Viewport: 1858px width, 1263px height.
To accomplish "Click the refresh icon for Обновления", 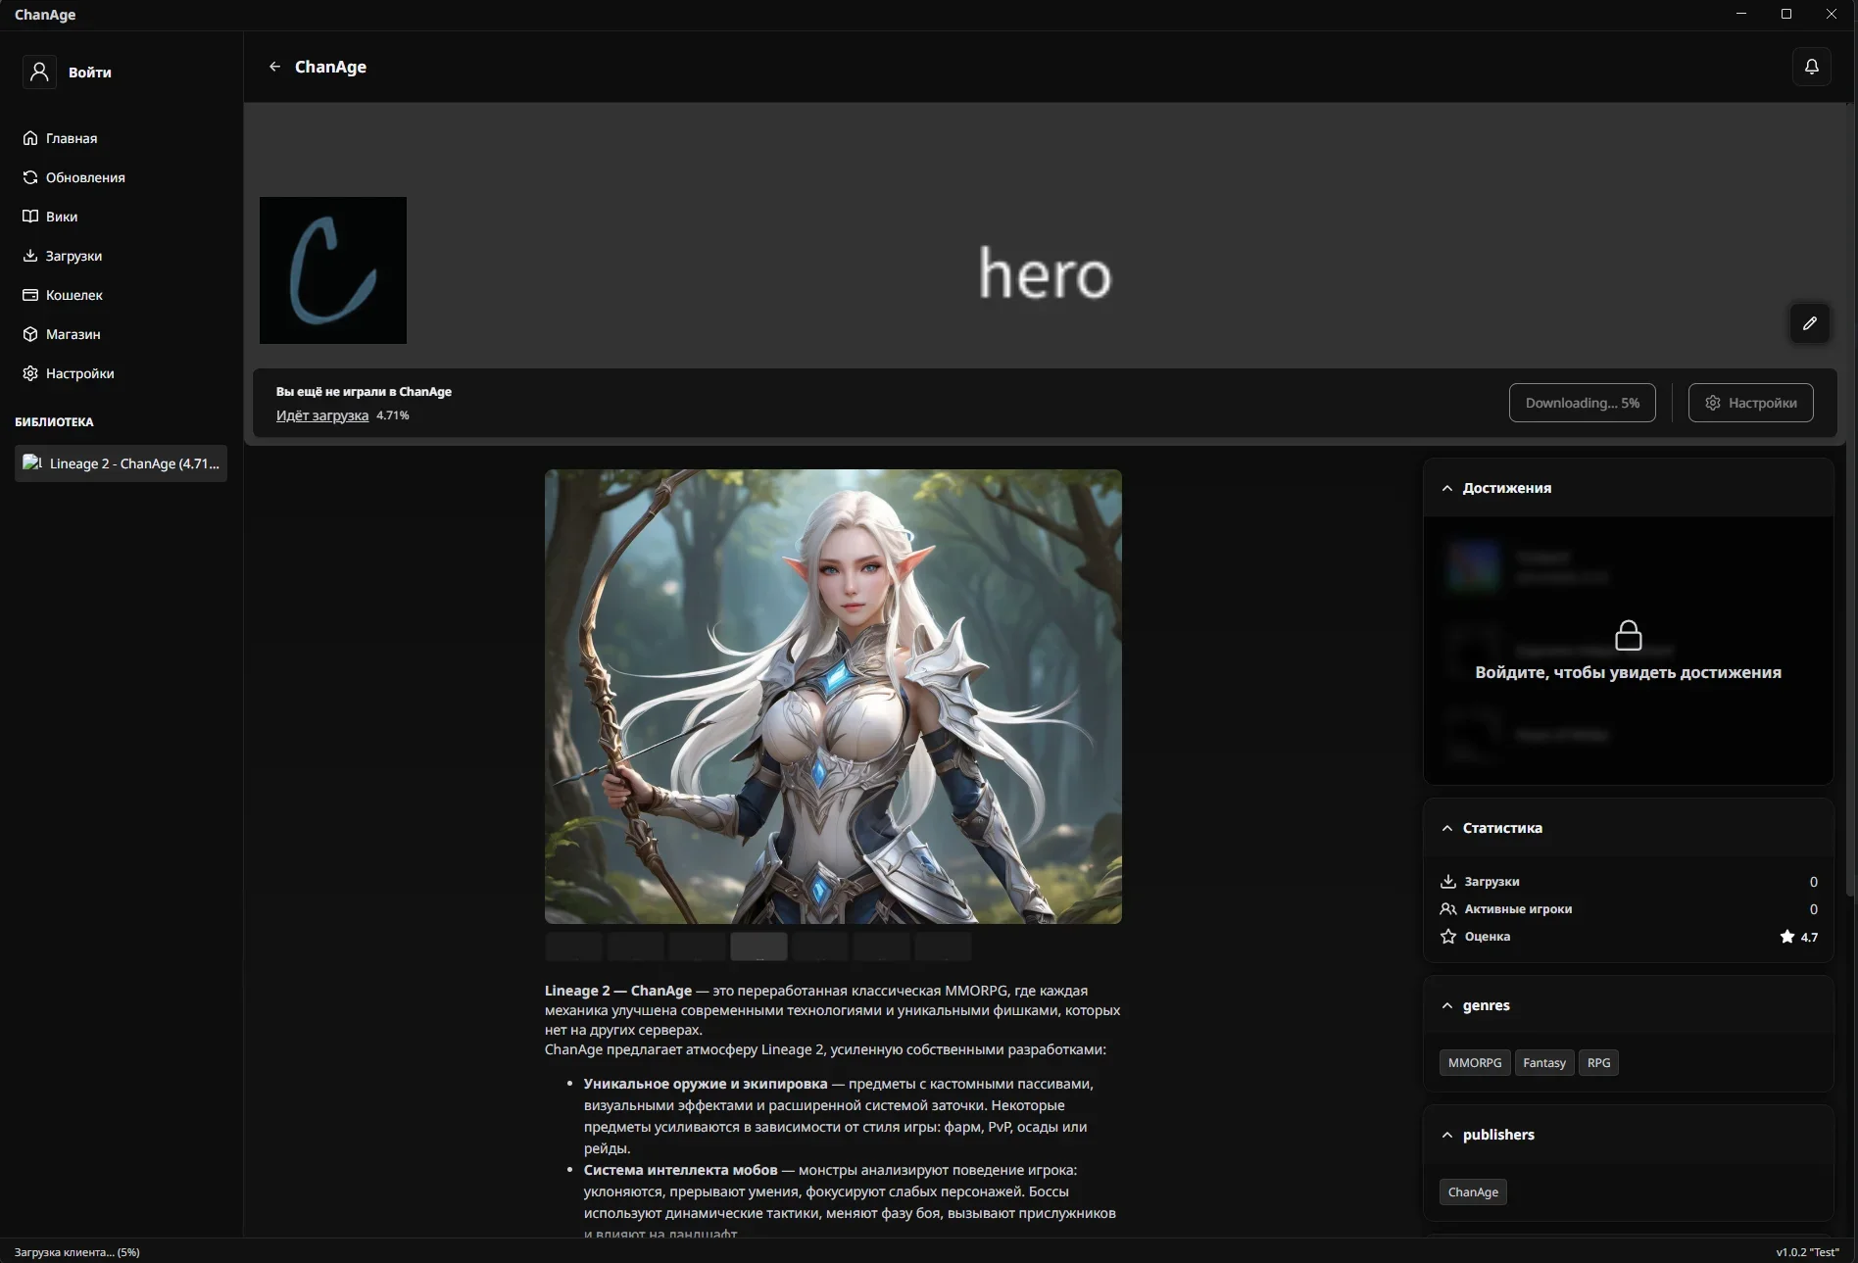I will [30, 177].
